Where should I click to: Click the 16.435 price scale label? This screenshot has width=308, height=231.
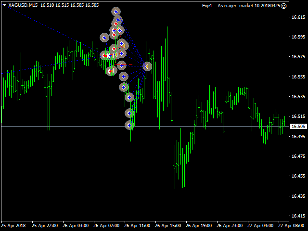tap(298, 196)
